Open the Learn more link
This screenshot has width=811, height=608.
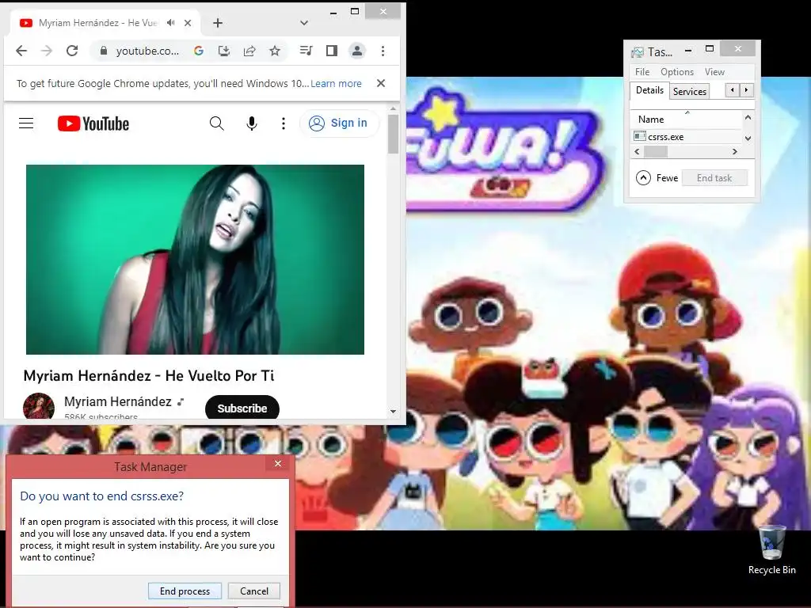(336, 84)
